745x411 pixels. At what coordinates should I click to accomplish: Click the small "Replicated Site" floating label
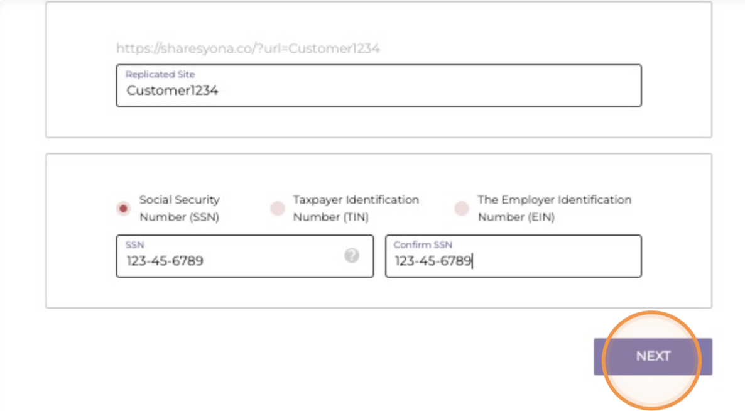(160, 74)
